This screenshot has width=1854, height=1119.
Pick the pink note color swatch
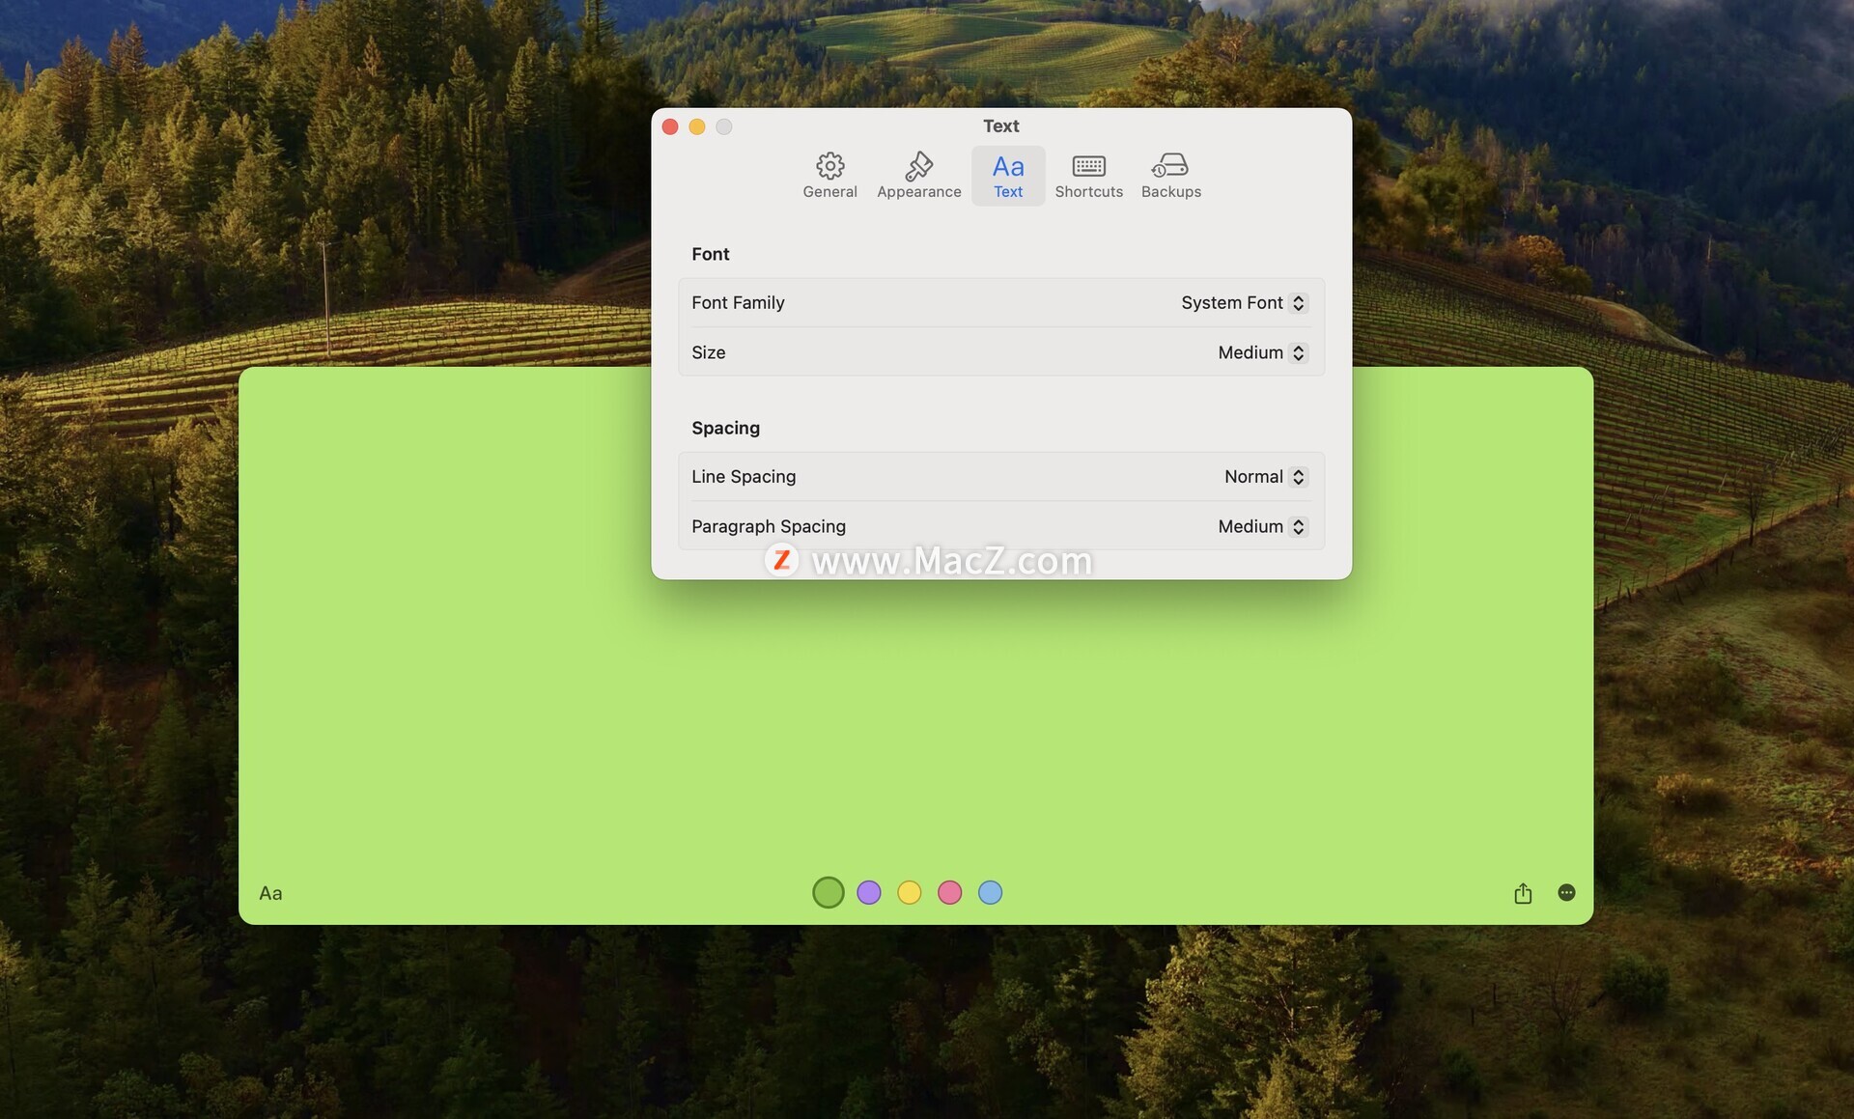(x=950, y=893)
